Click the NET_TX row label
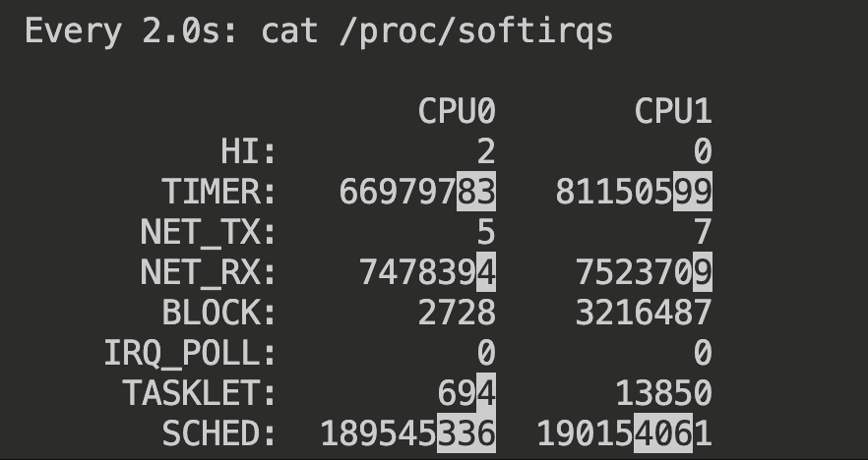Image resolution: width=868 pixels, height=460 pixels. point(209,232)
